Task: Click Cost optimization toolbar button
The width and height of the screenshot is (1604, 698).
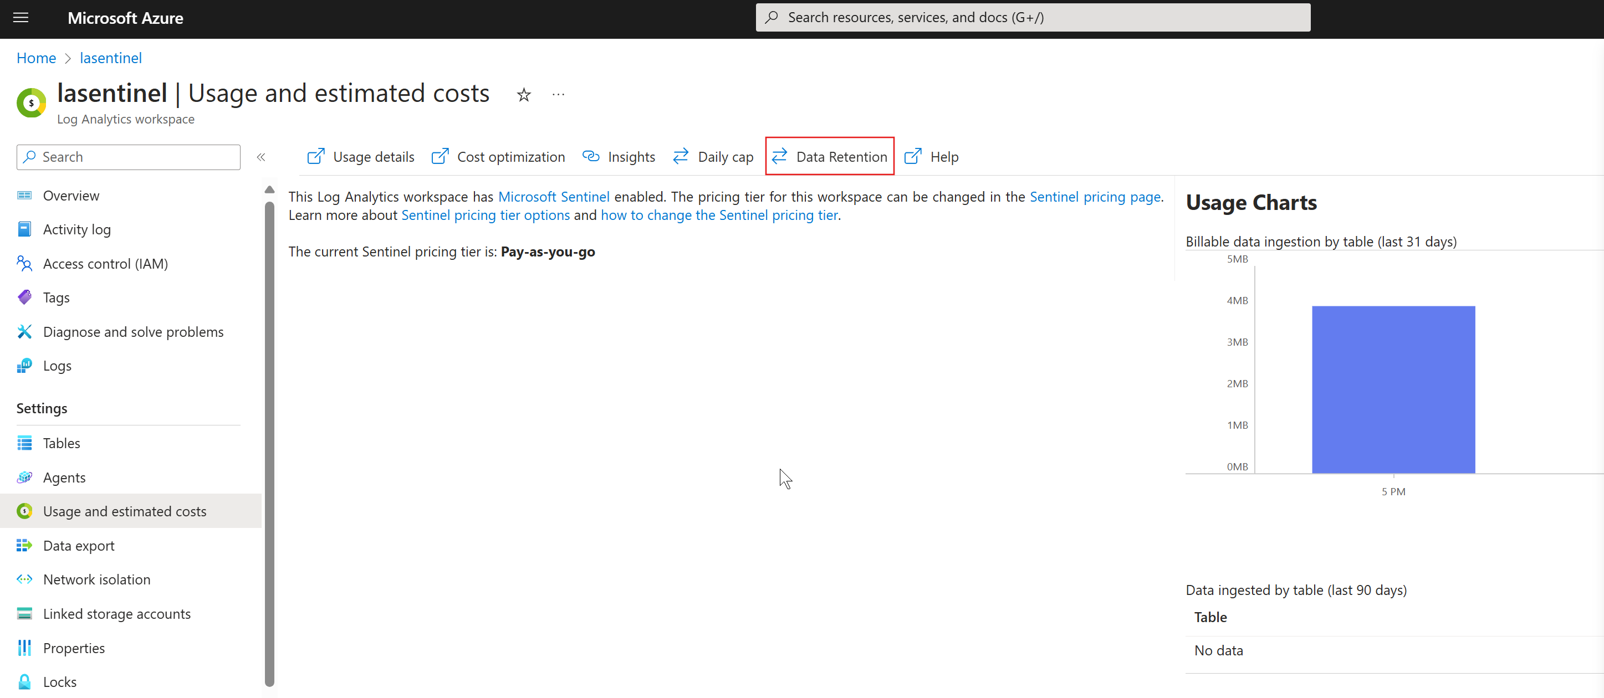Action: 498,157
